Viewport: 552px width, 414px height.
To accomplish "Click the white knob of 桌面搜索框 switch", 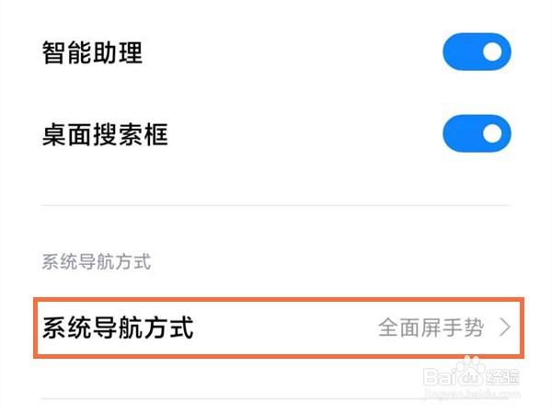I will click(494, 134).
